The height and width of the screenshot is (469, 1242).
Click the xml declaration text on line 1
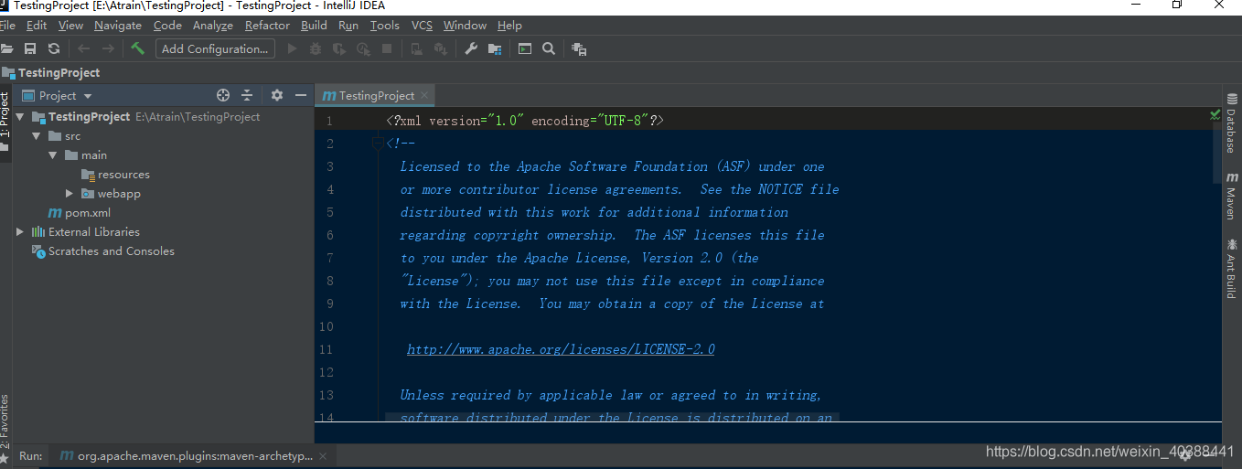[x=525, y=121]
